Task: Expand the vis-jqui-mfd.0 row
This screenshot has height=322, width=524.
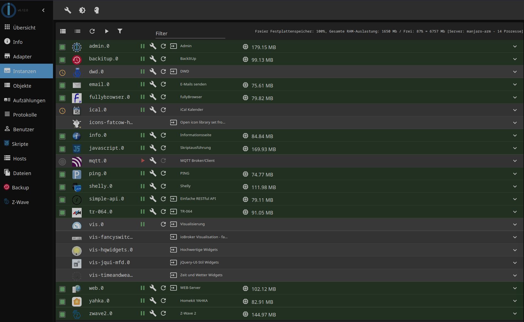Action: (x=515, y=263)
